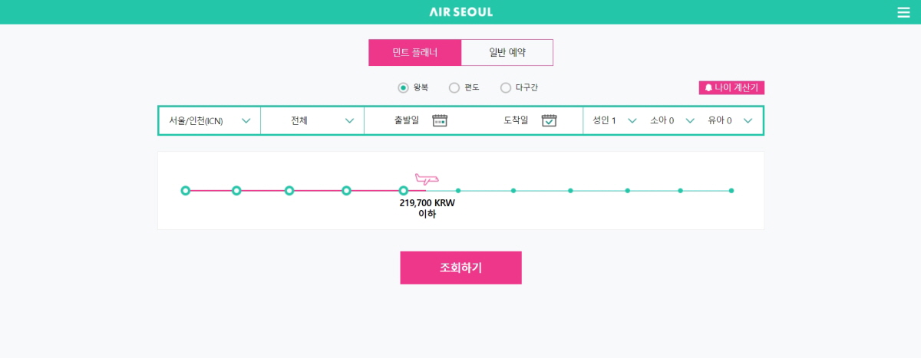The image size is (921, 358).
Task: Open the 나이 계산기 age calculator
Action: coord(731,87)
